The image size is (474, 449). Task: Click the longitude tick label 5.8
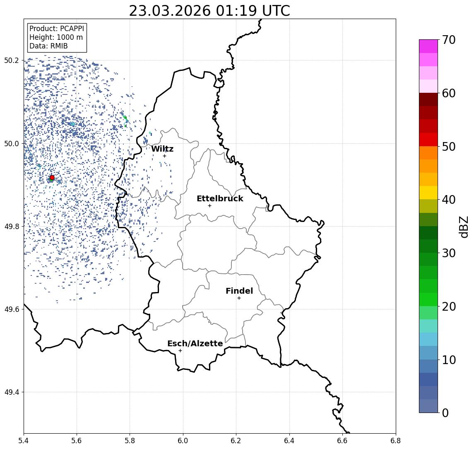click(x=130, y=441)
